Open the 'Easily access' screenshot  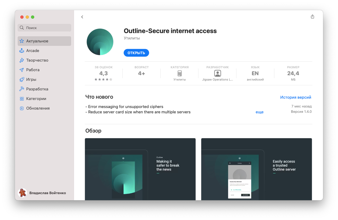pos(256,169)
